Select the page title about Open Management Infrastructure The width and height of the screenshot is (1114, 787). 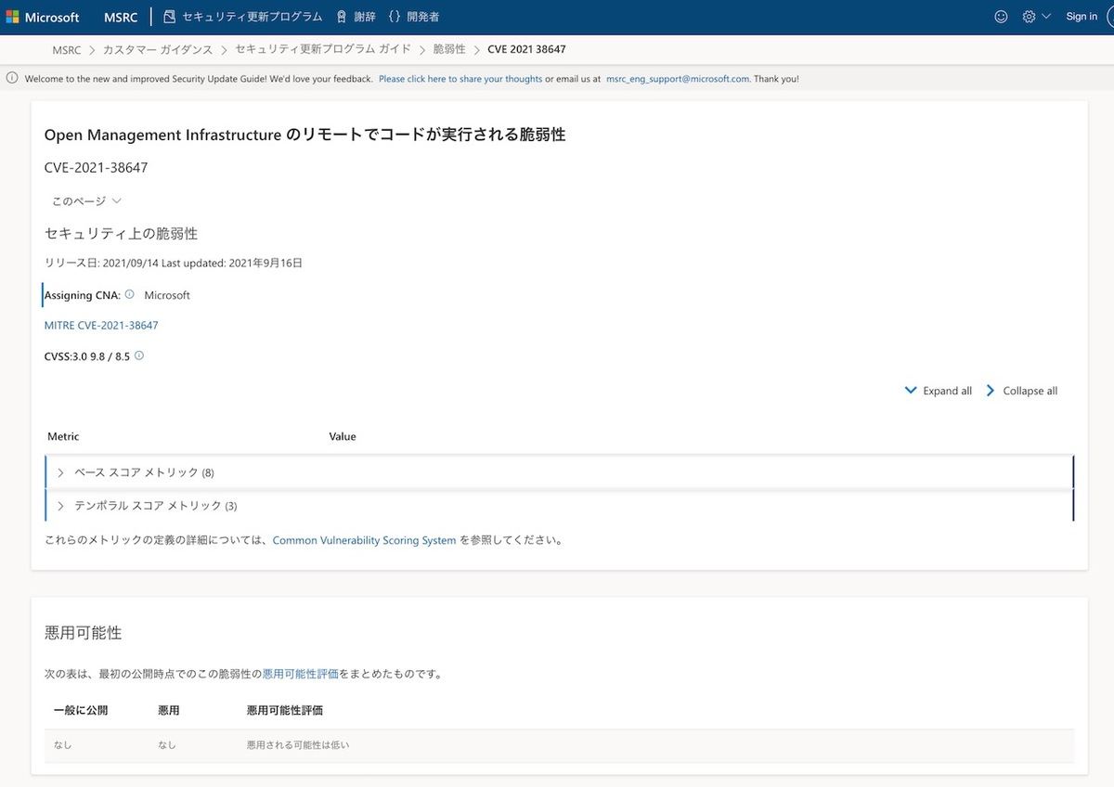pos(304,135)
